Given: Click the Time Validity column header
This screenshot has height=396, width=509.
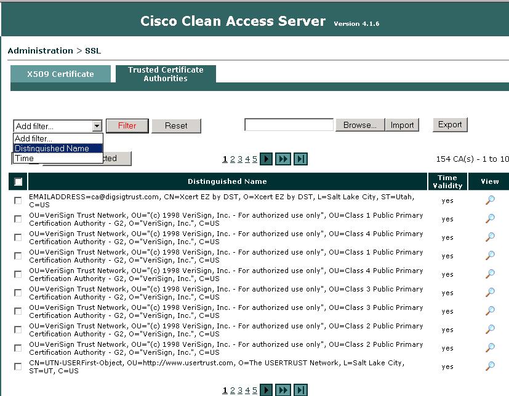Looking at the screenshot, I should [x=447, y=181].
